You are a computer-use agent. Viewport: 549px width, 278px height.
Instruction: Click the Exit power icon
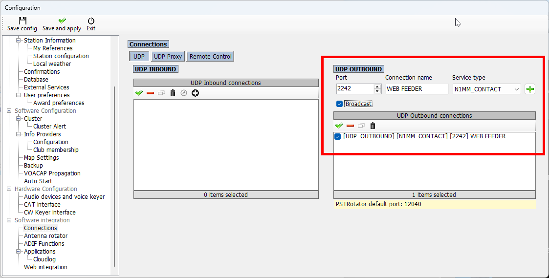(91, 21)
